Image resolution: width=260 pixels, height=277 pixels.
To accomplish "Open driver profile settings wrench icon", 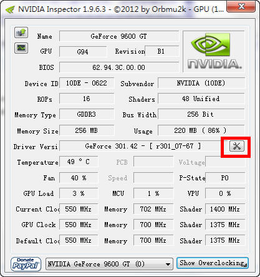I will coord(237,146).
